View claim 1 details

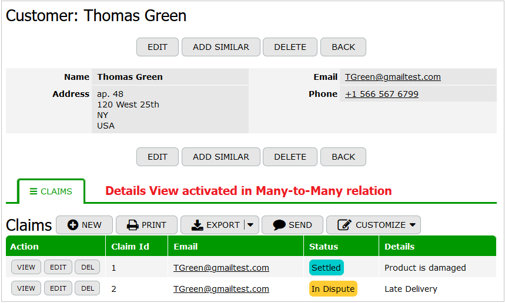[x=26, y=267]
